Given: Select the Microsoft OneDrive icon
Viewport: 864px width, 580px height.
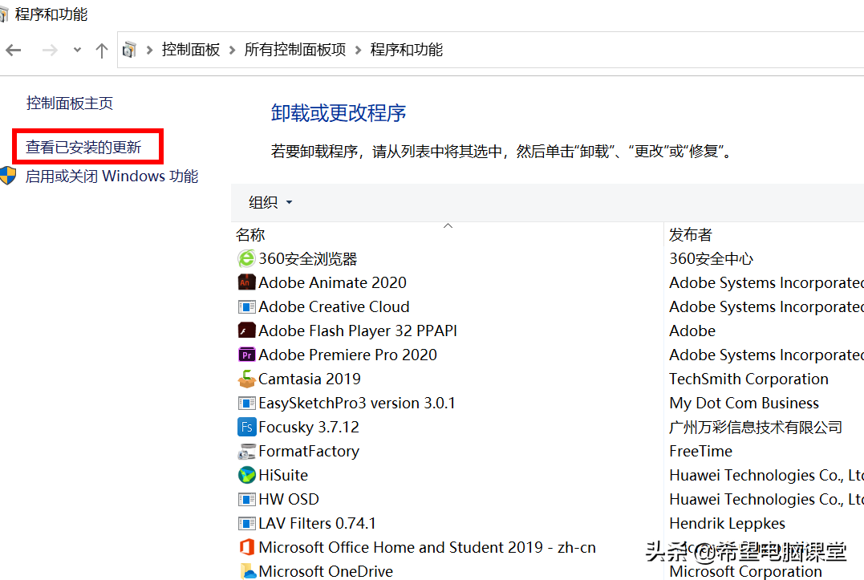Looking at the screenshot, I should click(247, 571).
